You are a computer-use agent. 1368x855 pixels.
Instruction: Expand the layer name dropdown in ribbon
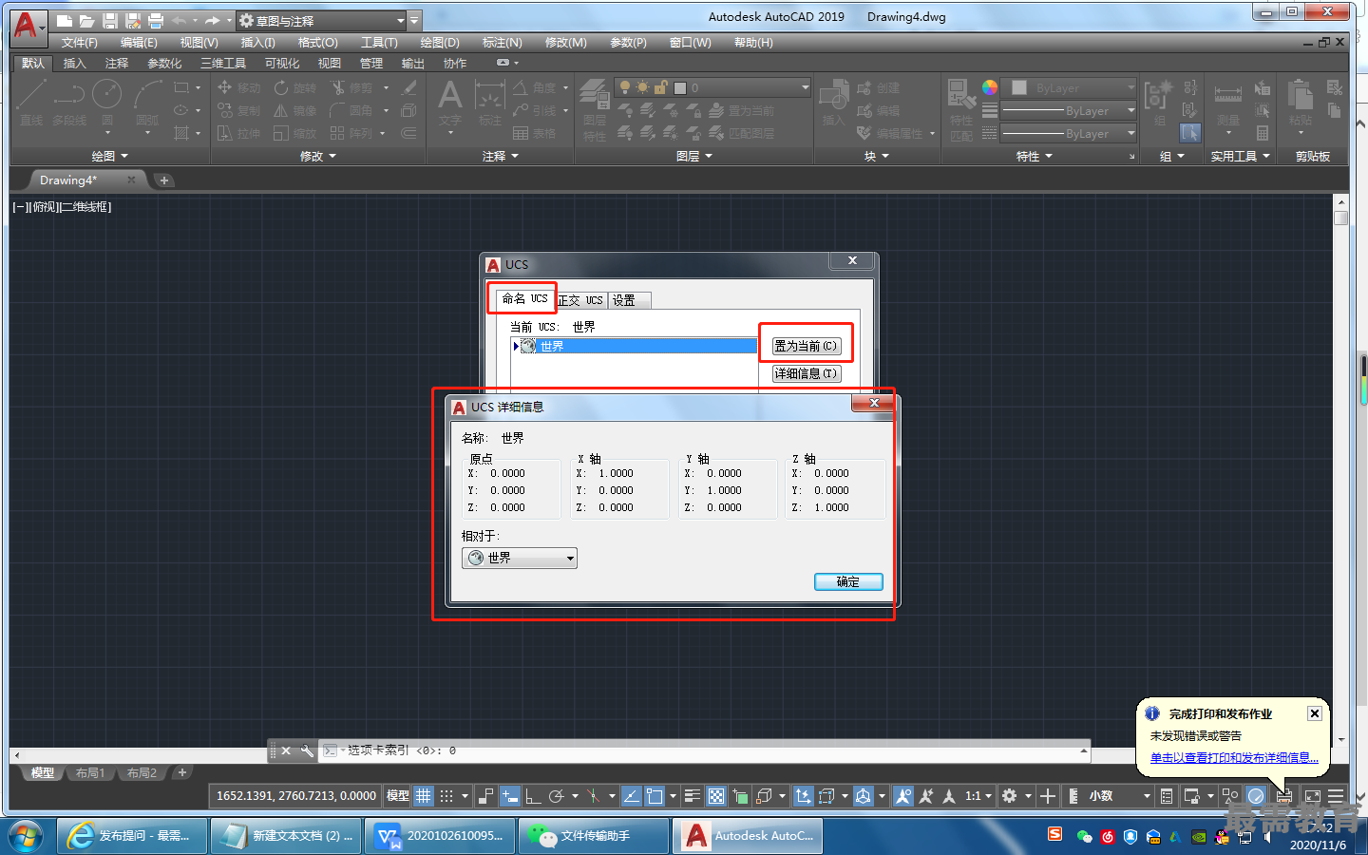point(805,87)
